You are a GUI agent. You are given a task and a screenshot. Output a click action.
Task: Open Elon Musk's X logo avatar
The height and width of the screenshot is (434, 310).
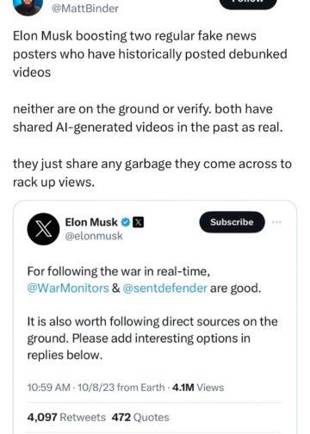click(x=43, y=229)
